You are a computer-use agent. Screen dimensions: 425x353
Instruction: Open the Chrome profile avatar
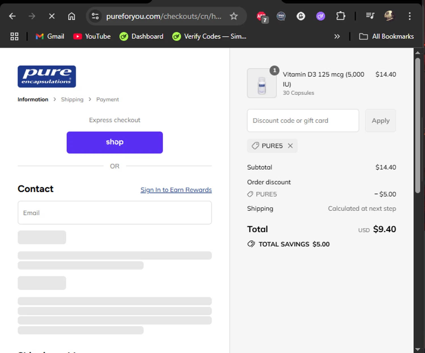[x=389, y=16]
